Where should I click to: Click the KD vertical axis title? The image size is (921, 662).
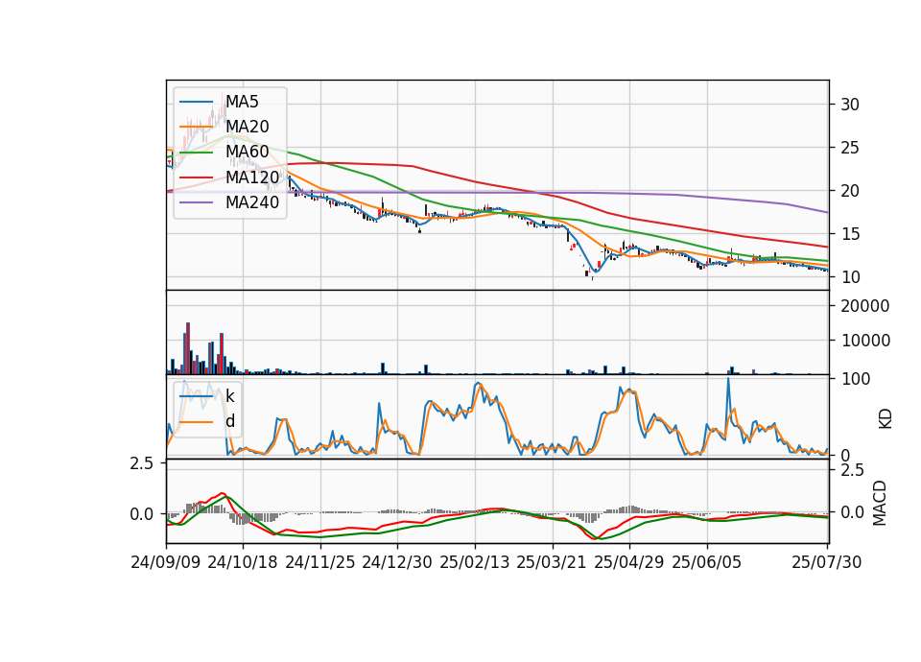pyautogui.click(x=885, y=418)
